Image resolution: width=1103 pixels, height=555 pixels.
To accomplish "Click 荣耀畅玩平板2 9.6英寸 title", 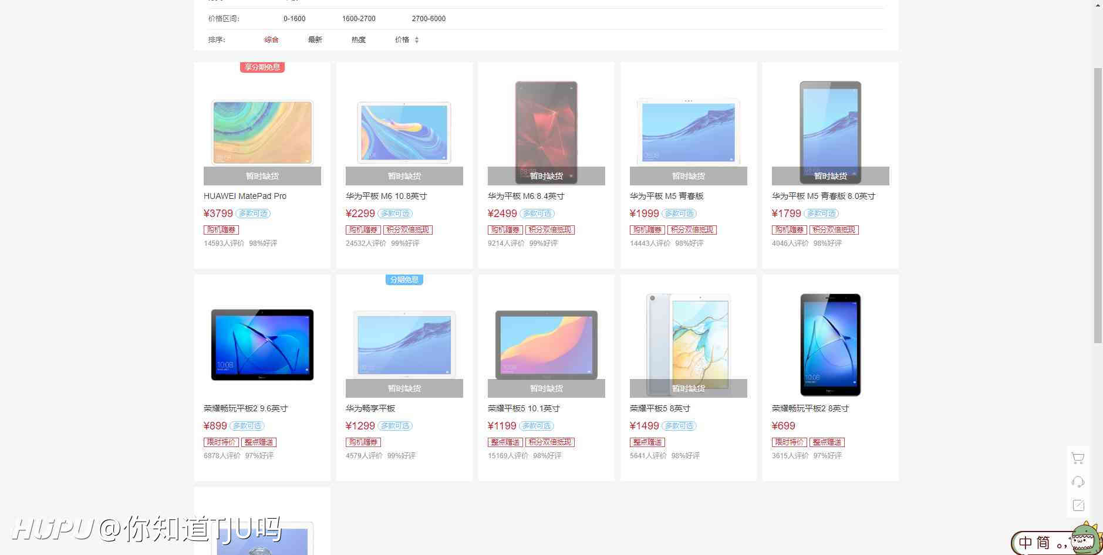I will (x=246, y=408).
